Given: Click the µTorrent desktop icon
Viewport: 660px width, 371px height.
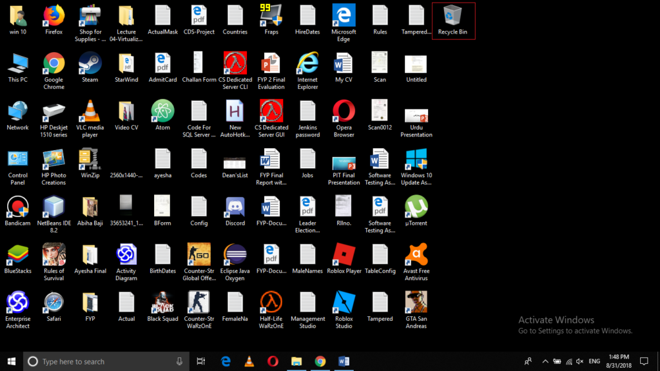Looking at the screenshot, I should pyautogui.click(x=416, y=211).
